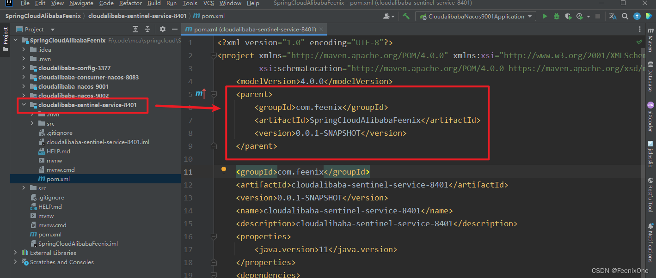
Task: Open the CloudalibabaNacos9001Application run configuration dropdown
Action: pyautogui.click(x=476, y=16)
